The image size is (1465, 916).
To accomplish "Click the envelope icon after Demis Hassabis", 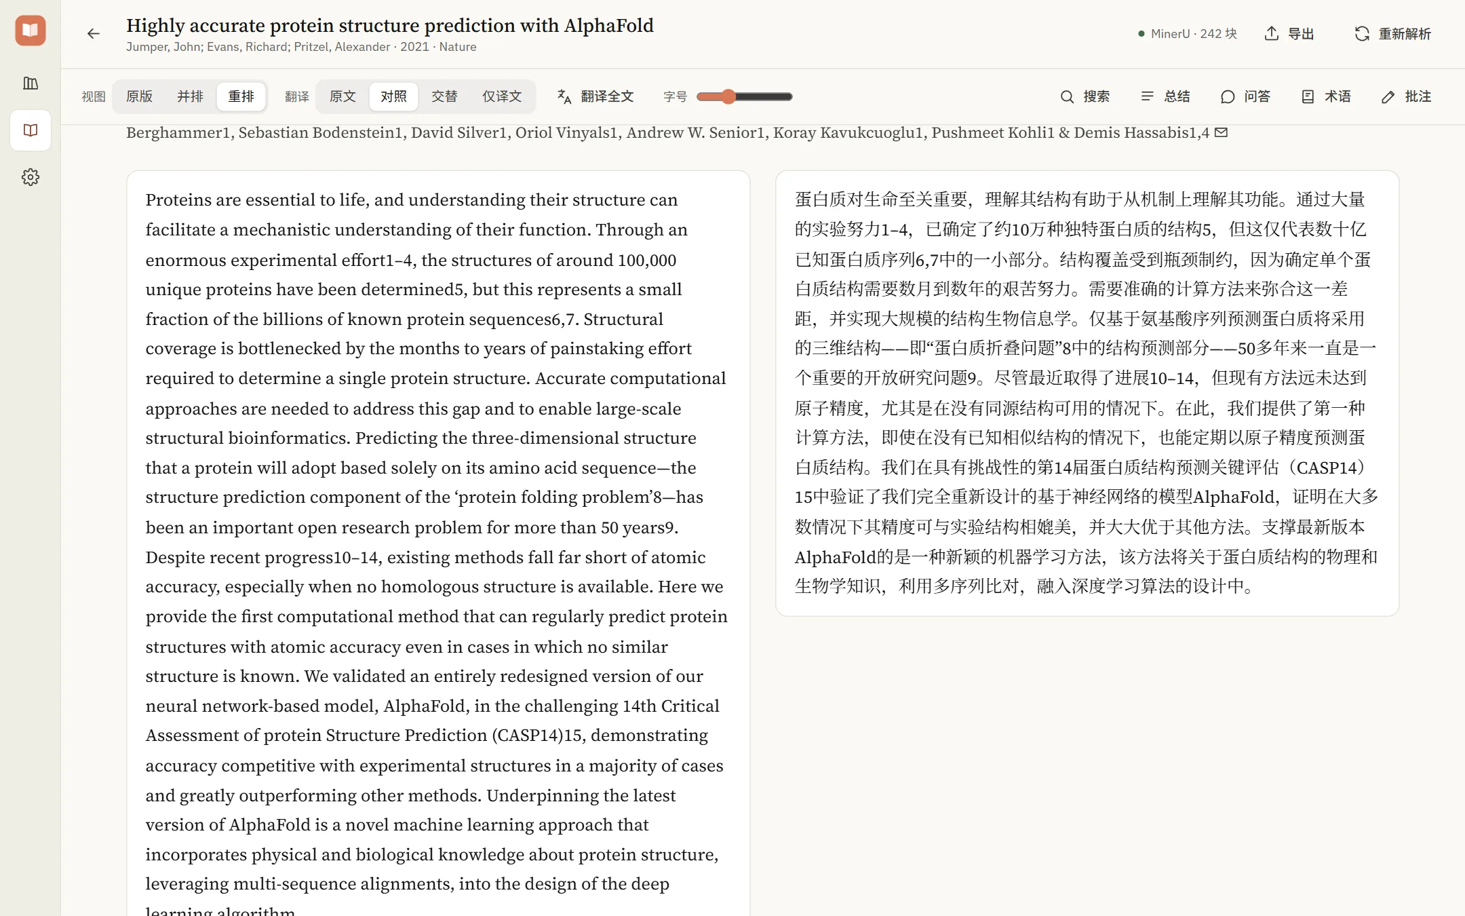I will pyautogui.click(x=1221, y=132).
